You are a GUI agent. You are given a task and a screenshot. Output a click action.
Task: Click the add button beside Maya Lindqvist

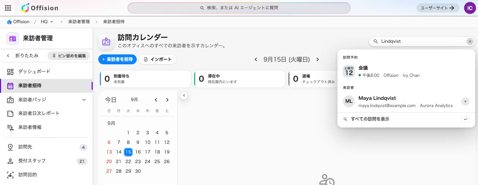465,101
